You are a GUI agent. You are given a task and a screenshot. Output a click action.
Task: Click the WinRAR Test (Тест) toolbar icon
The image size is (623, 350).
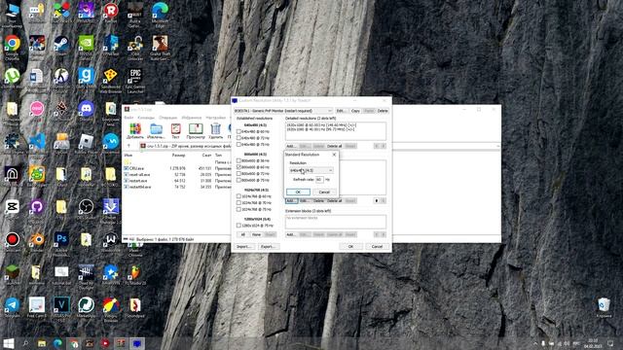click(175, 131)
